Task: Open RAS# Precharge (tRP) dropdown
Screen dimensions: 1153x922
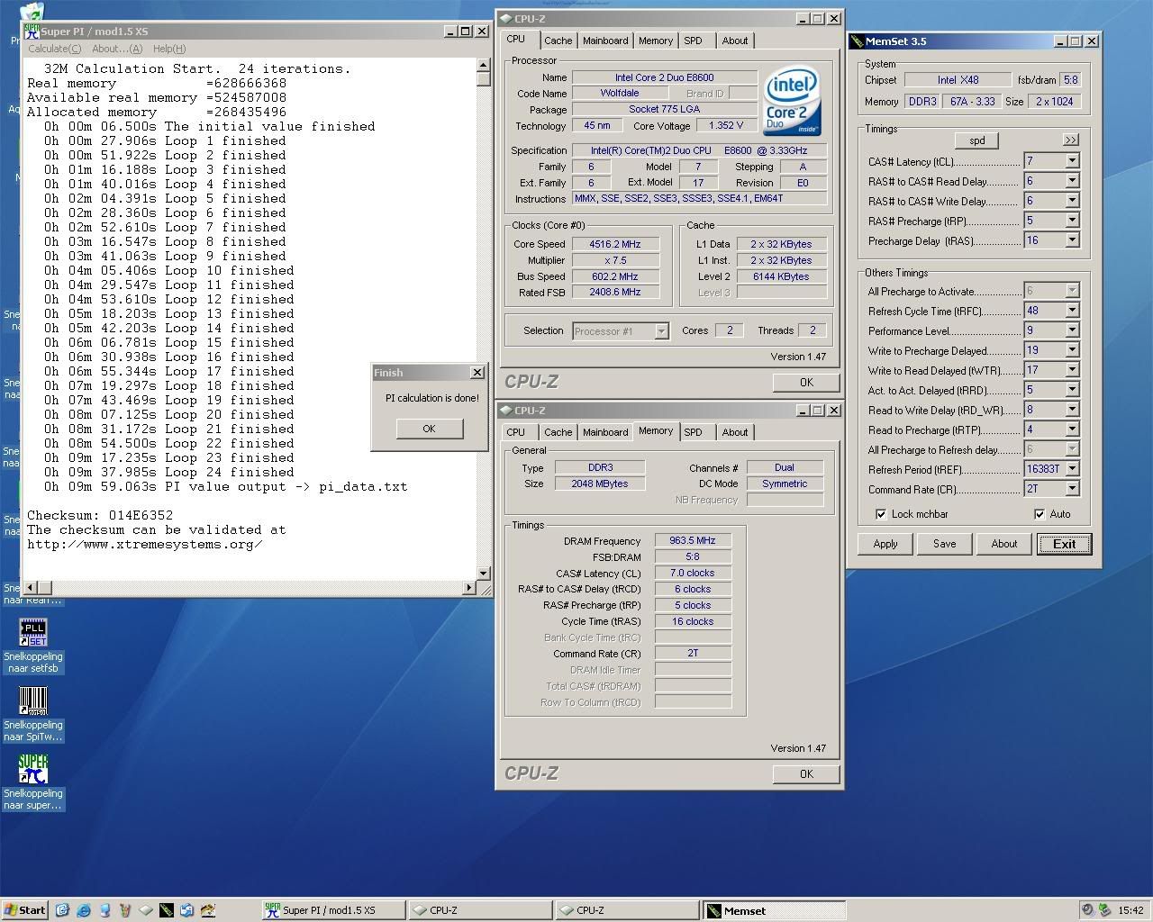Action: 1072,221
